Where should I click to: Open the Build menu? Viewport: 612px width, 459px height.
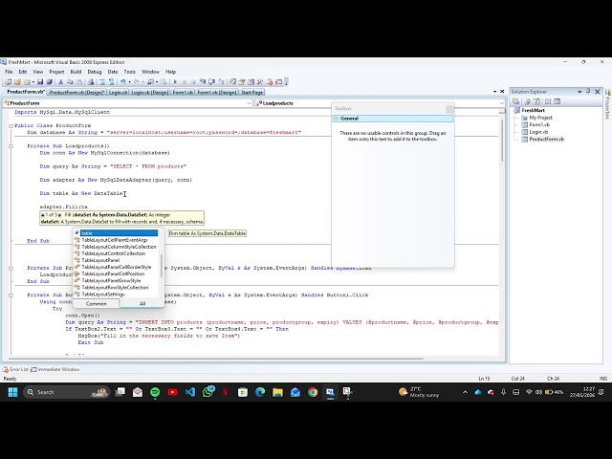coord(76,72)
